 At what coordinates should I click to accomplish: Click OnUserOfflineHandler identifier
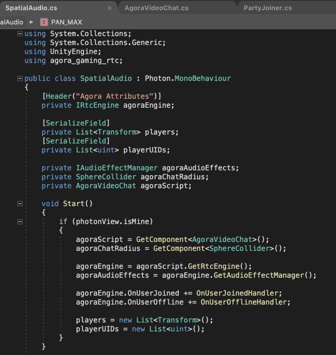[x=244, y=302]
